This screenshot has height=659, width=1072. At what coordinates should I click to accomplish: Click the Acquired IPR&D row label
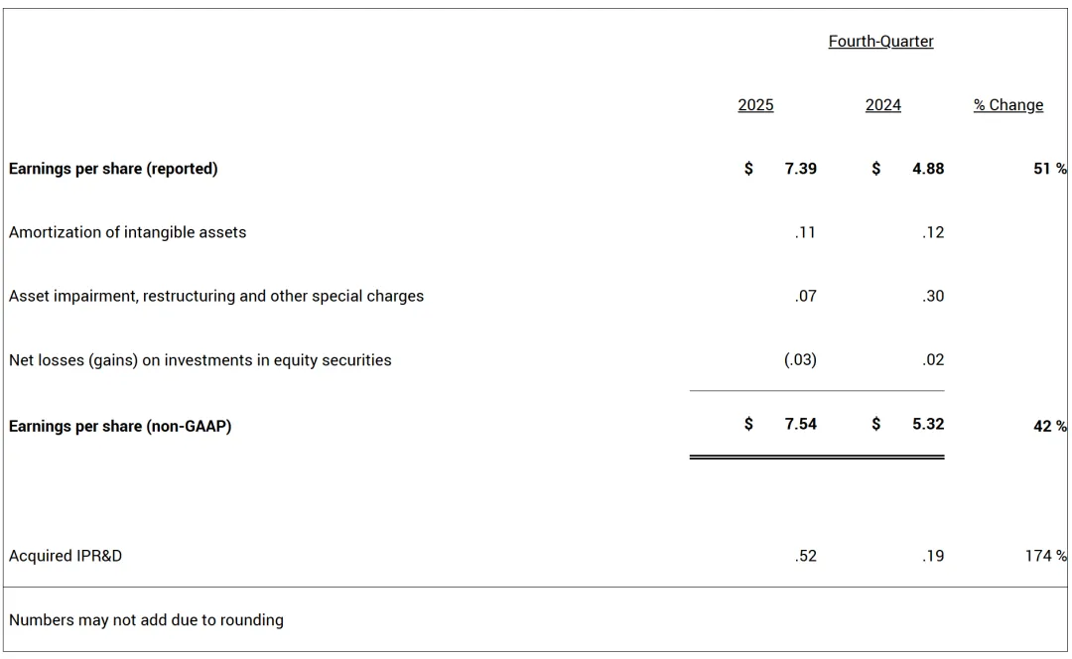(x=66, y=556)
